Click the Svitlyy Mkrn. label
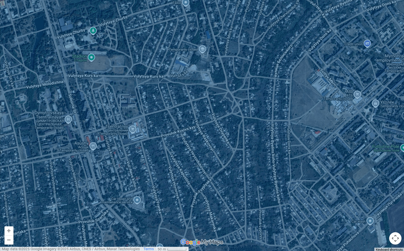 pyautogui.click(x=328, y=78)
